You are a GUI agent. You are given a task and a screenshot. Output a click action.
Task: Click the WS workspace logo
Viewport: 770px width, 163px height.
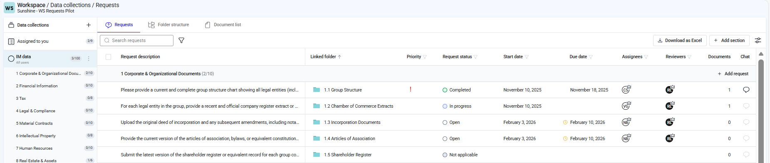click(9, 8)
